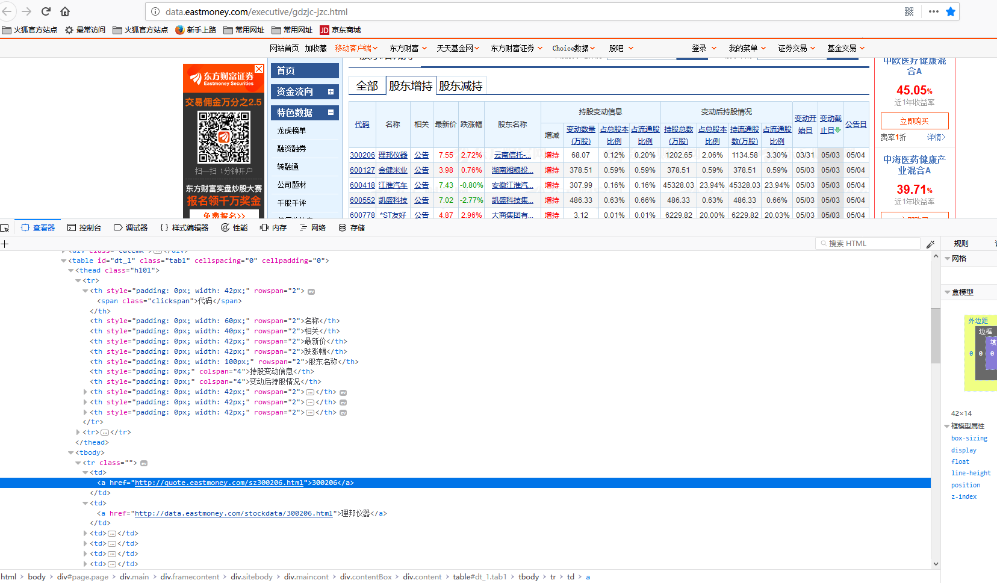Toggle the minus box beside 特色数据
Viewport: 997px width, 583px height.
tap(331, 113)
